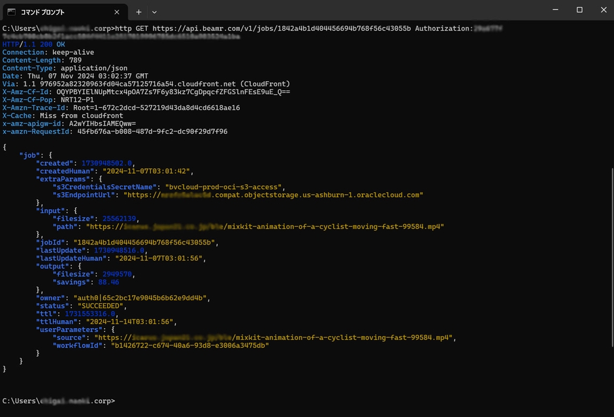Screen dimensions: 614x417
Task: Click the empty prompt line at the bottom
Action: point(261,401)
